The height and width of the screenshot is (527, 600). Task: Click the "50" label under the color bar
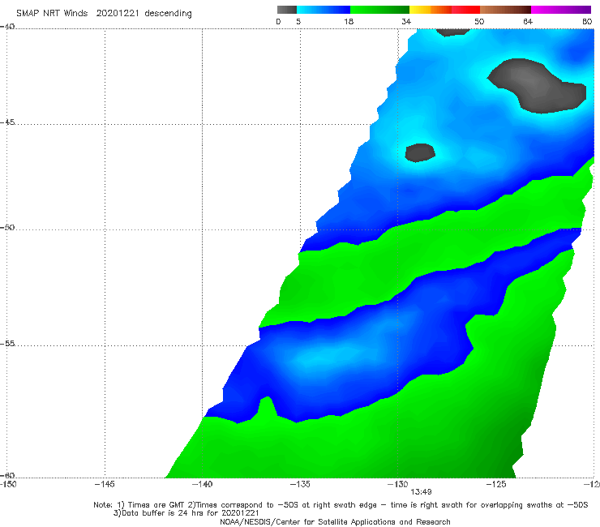479,22
